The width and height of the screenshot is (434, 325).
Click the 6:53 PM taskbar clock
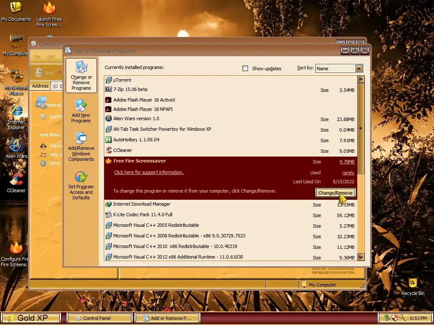(x=418, y=318)
